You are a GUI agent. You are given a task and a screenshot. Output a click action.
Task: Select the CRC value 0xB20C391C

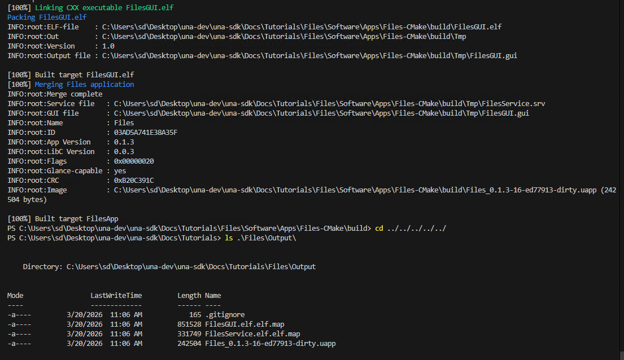coord(134,180)
